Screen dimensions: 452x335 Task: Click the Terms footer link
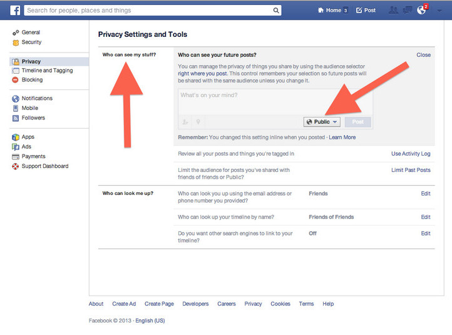coord(306,304)
